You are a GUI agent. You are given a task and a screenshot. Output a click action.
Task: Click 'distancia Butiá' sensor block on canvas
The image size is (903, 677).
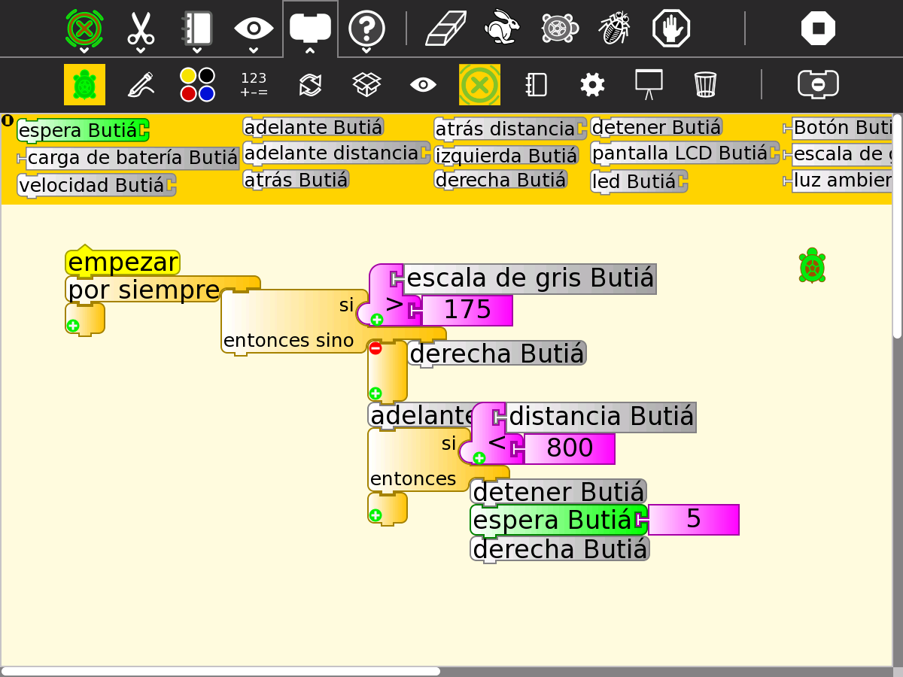[x=600, y=417]
